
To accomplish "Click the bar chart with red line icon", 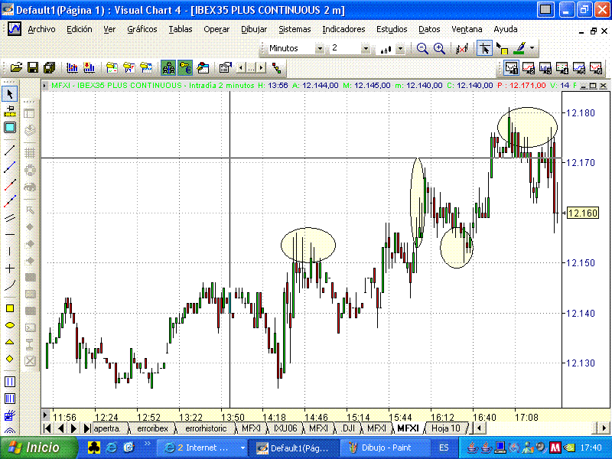I will [x=72, y=68].
